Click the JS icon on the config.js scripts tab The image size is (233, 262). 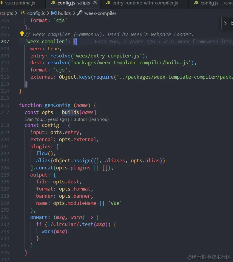point(53,2)
